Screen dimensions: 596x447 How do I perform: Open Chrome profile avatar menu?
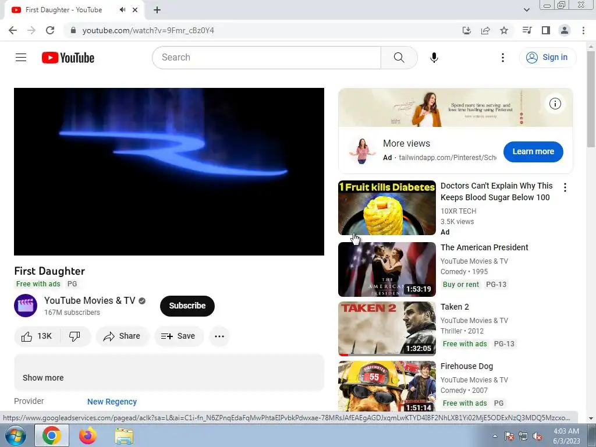(565, 30)
